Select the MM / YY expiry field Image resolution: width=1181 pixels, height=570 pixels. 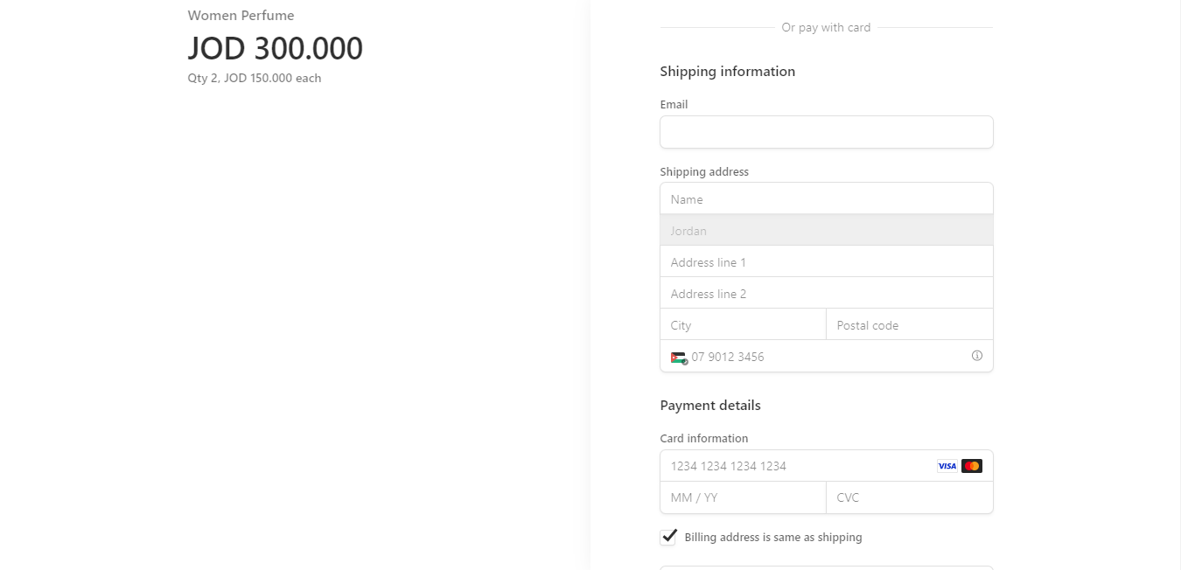(743, 497)
